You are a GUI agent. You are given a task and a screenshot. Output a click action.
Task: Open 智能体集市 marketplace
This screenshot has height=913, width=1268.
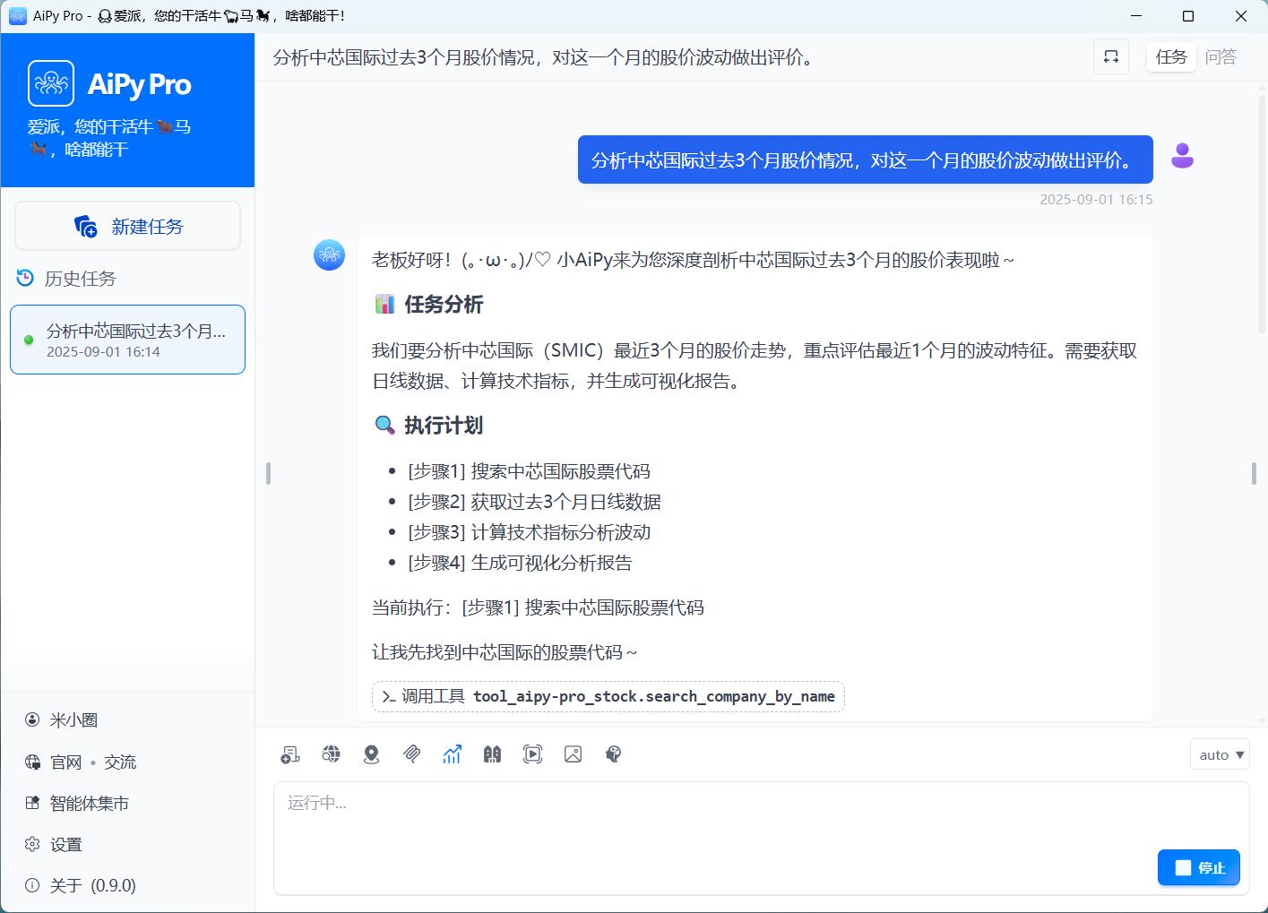89,803
